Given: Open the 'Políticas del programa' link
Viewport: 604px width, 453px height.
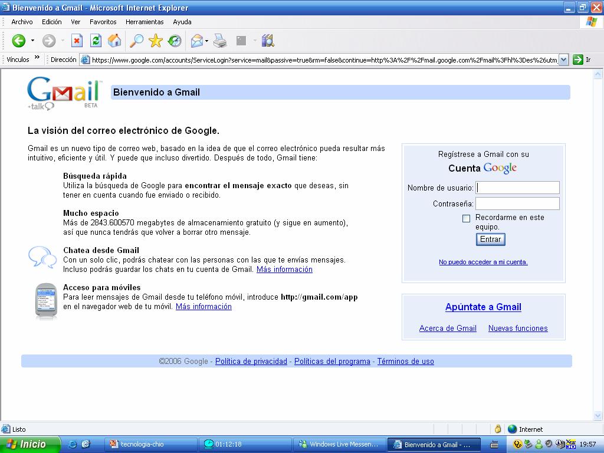Looking at the screenshot, I should (x=332, y=362).
